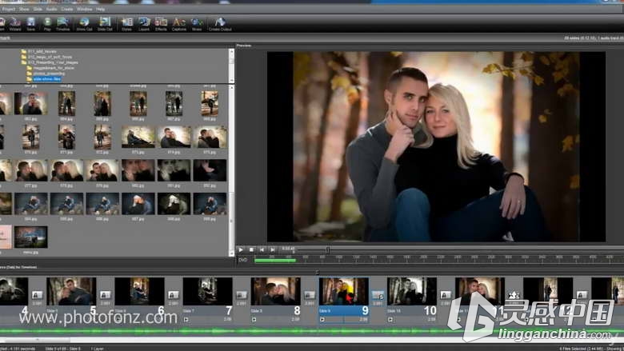
Task: Open the Styles toolbar icon
Action: pyautogui.click(x=126, y=24)
